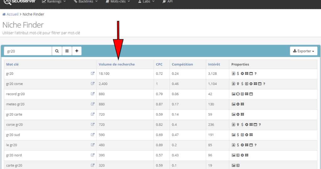Open the Backlinks dropdown menu
This screenshot has width=321, height=169.
click(86, 2)
